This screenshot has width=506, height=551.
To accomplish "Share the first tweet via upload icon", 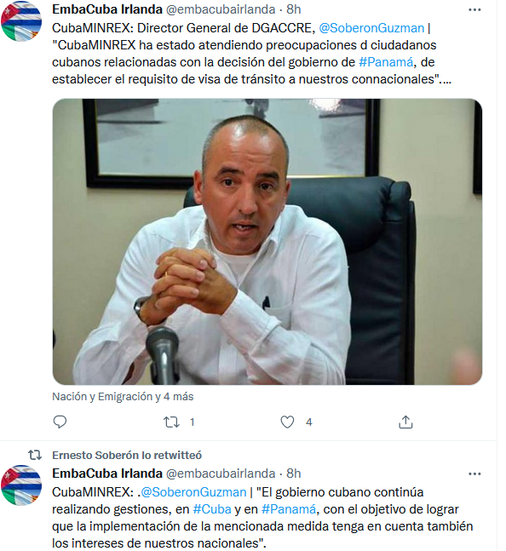I will point(405,422).
